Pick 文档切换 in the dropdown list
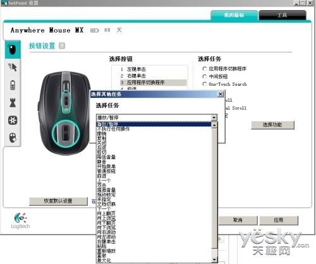Image resolution: width=316 pixels, height=264 pixels. pyautogui.click(x=154, y=204)
